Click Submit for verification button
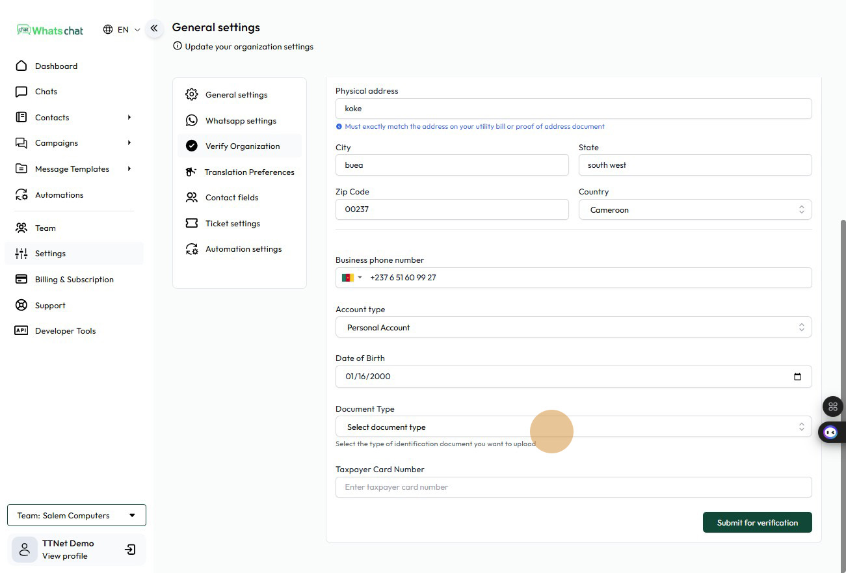Image resolution: width=846 pixels, height=573 pixels. [x=757, y=523]
